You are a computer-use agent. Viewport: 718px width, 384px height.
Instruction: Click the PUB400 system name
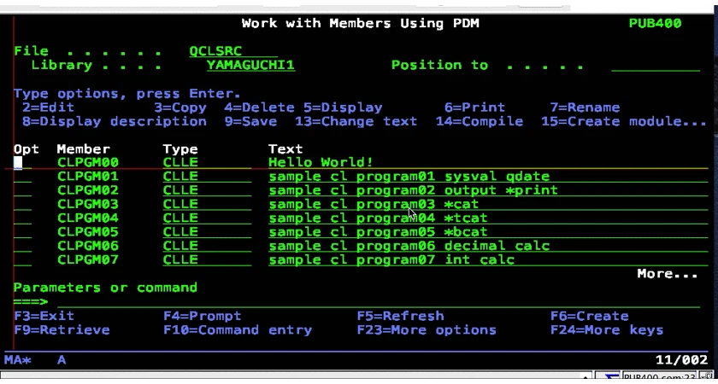point(655,23)
